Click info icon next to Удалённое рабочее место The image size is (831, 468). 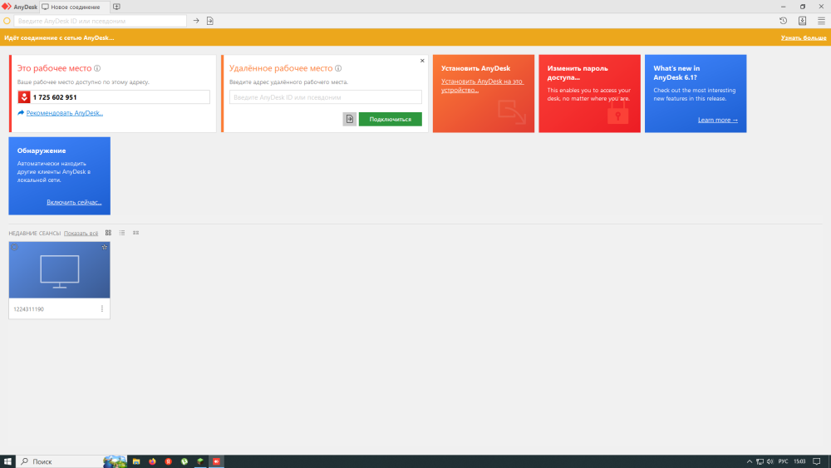point(338,68)
